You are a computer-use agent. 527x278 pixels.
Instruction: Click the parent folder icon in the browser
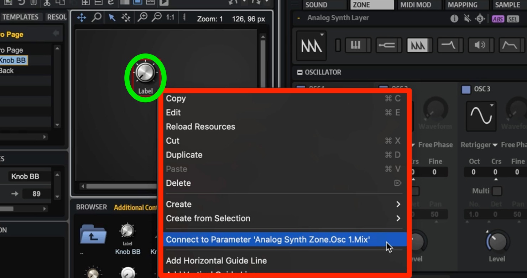click(93, 234)
